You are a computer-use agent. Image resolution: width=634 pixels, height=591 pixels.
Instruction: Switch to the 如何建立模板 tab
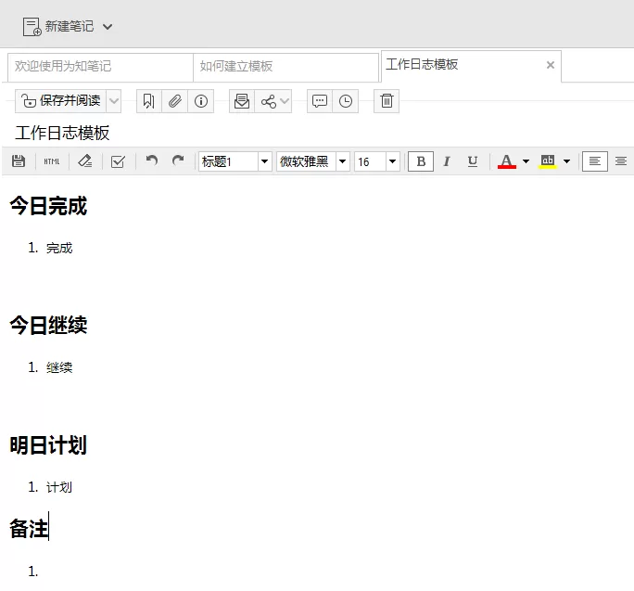285,67
